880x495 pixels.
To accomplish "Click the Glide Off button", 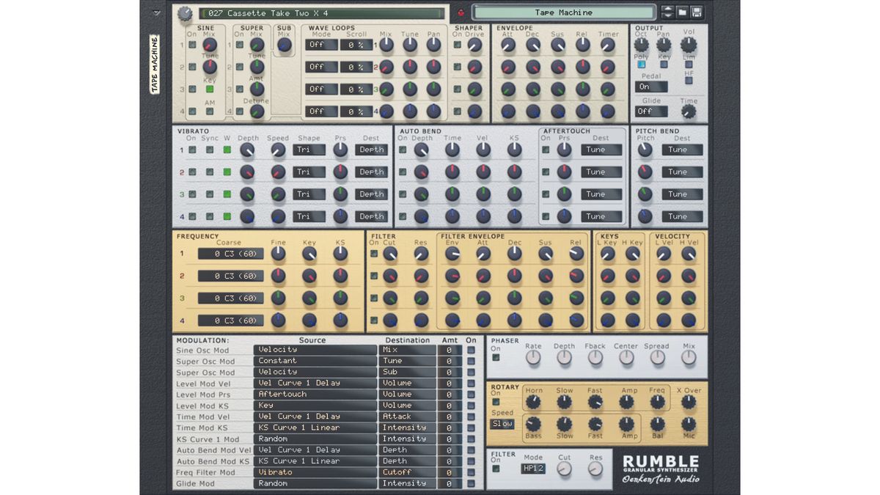I will [x=650, y=111].
